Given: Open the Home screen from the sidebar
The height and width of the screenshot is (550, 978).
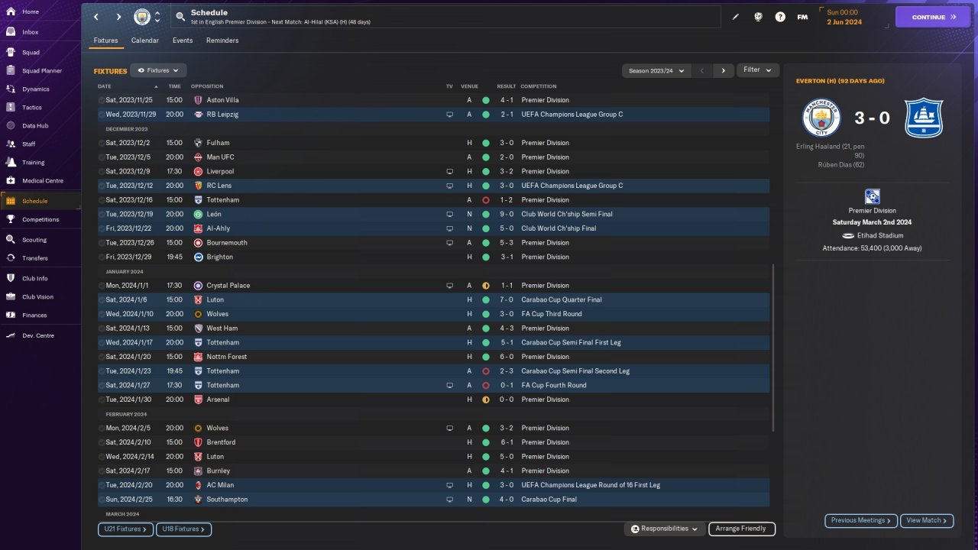Looking at the screenshot, I should tap(31, 12).
